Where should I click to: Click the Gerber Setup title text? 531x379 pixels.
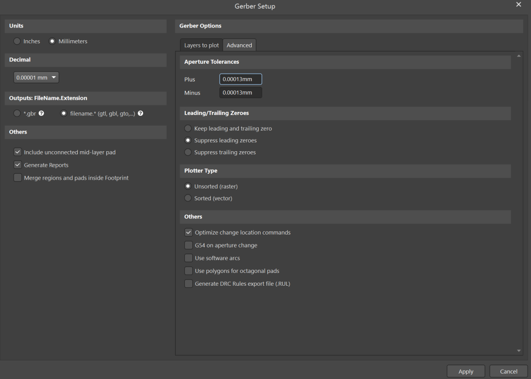255,6
